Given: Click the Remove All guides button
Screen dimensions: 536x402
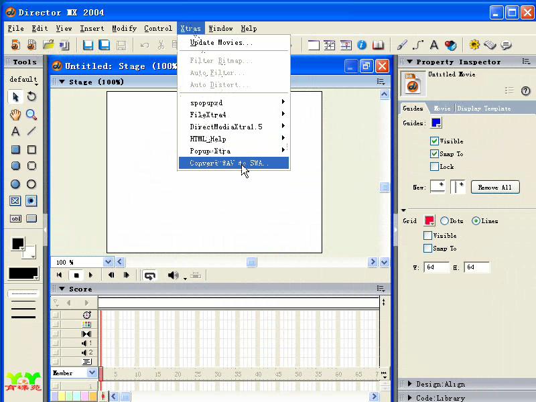Looking at the screenshot, I should click(x=495, y=188).
